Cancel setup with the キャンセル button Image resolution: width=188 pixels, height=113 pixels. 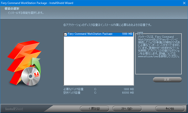[170, 109]
